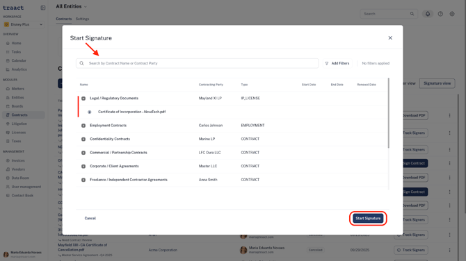Click Mayland XI LP contracting party

coord(210,98)
